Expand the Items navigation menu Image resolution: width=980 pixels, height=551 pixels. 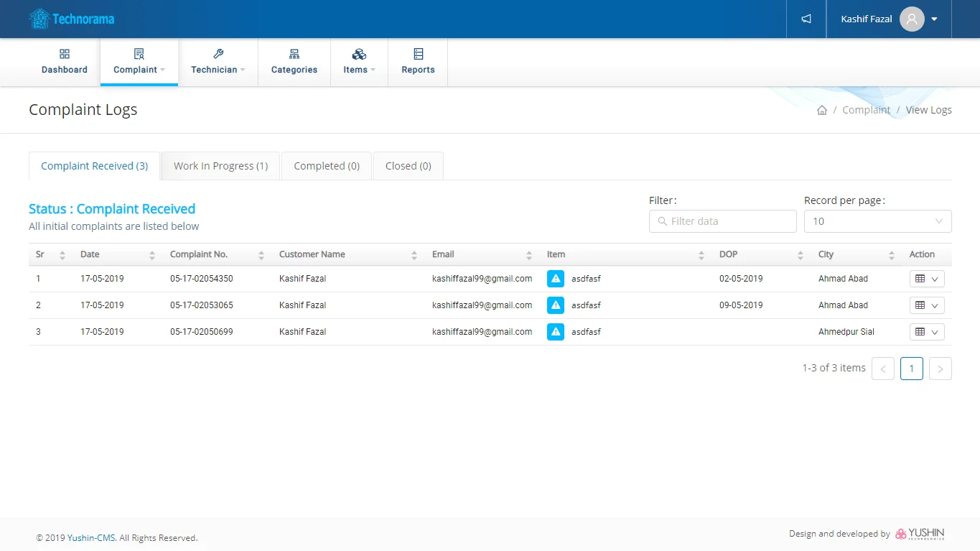359,62
